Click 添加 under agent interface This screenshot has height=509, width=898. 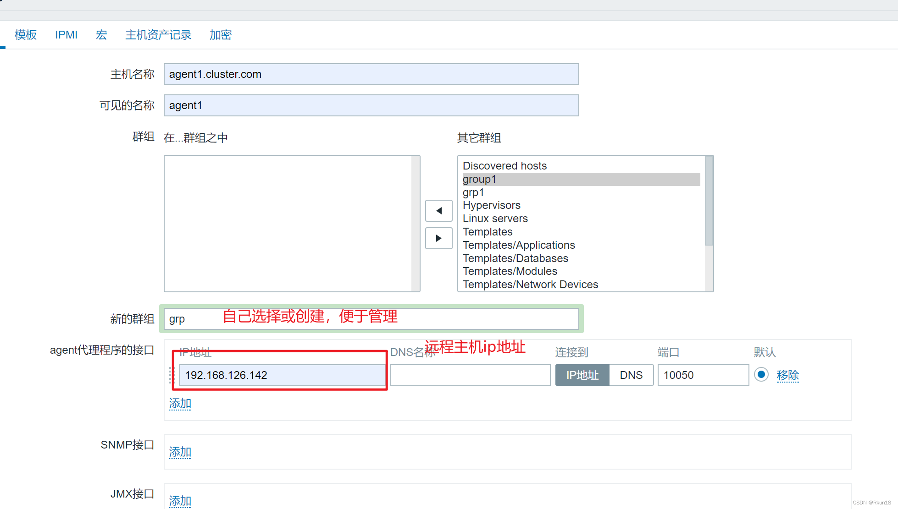click(180, 403)
